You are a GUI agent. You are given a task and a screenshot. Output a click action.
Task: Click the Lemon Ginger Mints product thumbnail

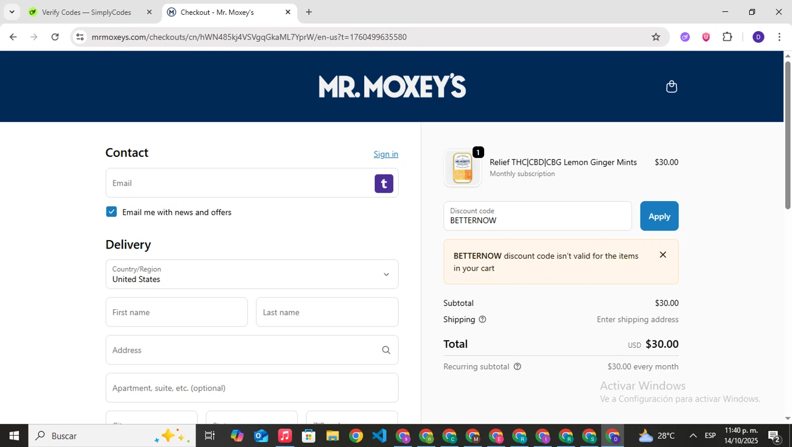click(463, 168)
